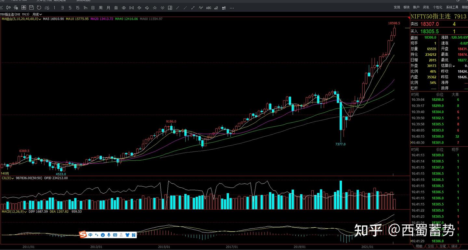Click the save (floppy disk) toolbar icon

(x=31, y=7)
